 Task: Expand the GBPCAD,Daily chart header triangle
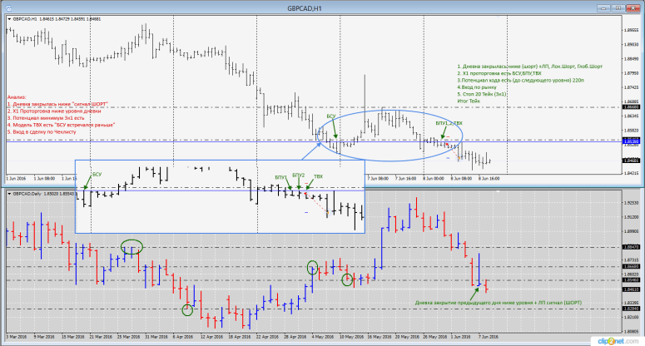click(7, 194)
